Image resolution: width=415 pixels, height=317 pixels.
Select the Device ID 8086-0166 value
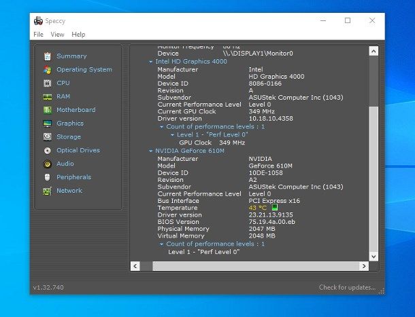point(265,83)
